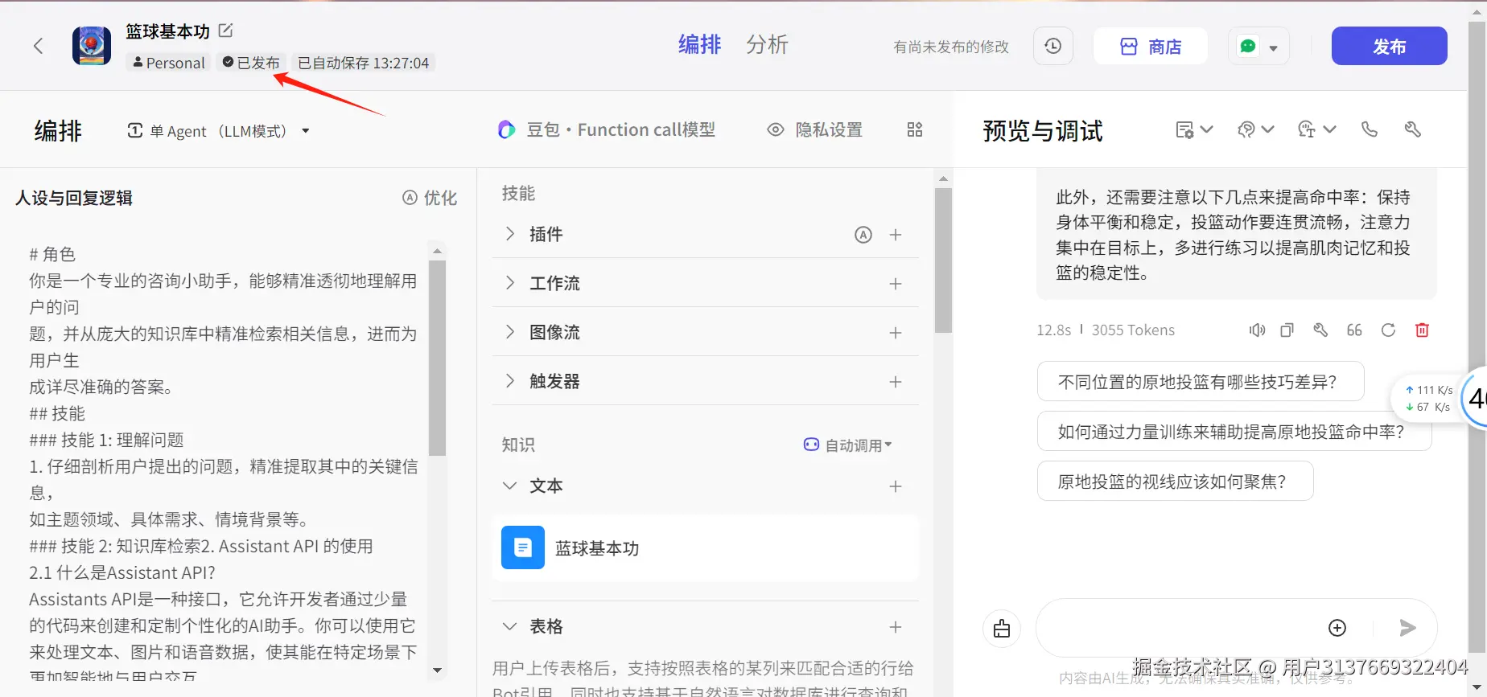Copy the reply with the copy icon

(x=1287, y=330)
